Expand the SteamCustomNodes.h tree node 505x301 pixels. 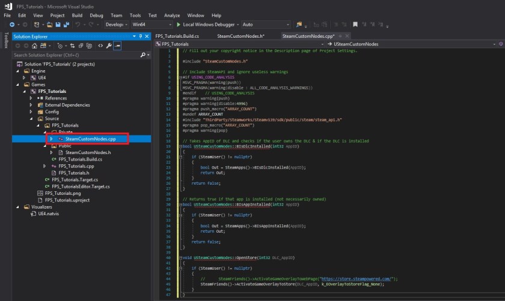pos(51,152)
